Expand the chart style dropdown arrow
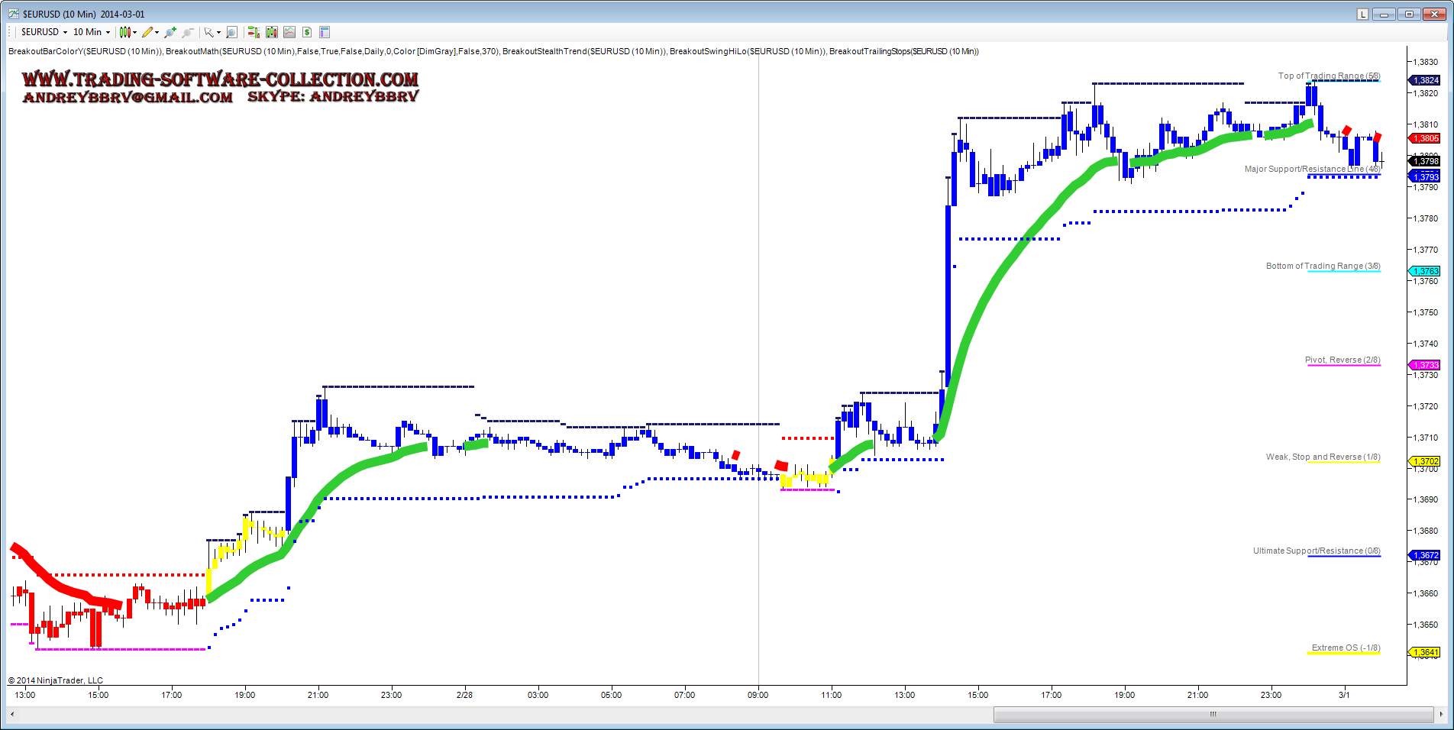1454x730 pixels. (x=135, y=32)
